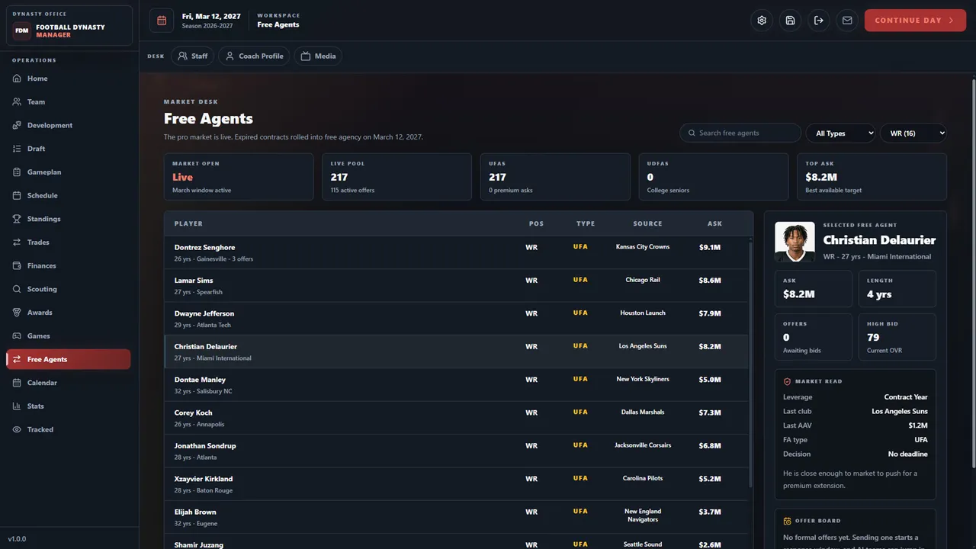This screenshot has width=976, height=549.
Task: Click the save game icon
Action: pyautogui.click(x=790, y=21)
